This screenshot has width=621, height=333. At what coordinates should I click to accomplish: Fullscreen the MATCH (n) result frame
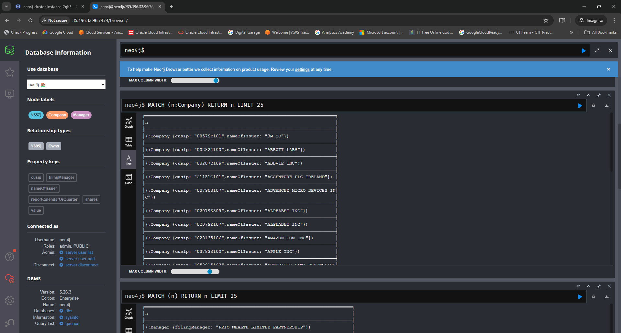599,286
